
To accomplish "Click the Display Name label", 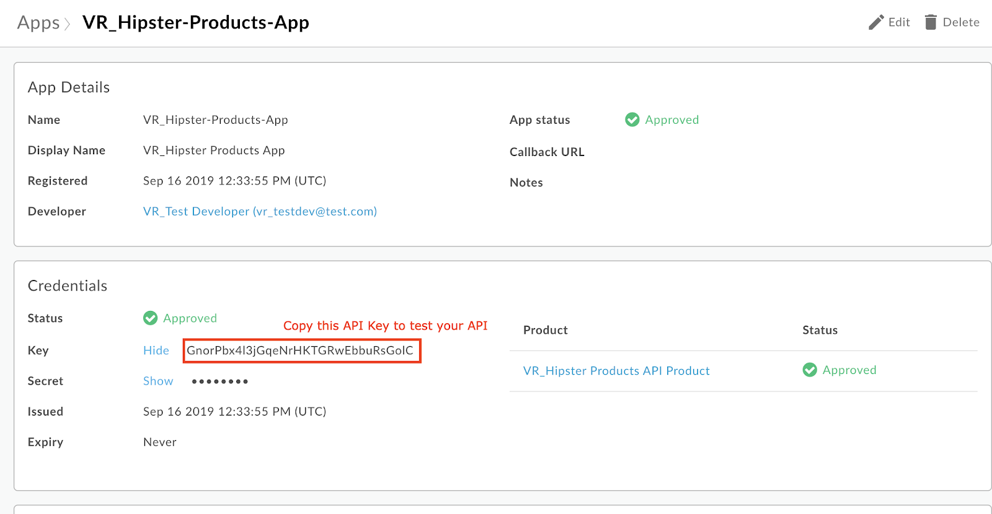I will (x=66, y=150).
